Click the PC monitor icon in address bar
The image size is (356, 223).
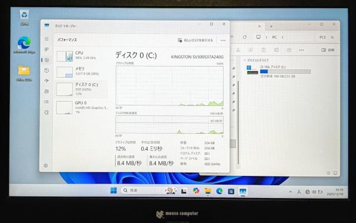[258, 37]
